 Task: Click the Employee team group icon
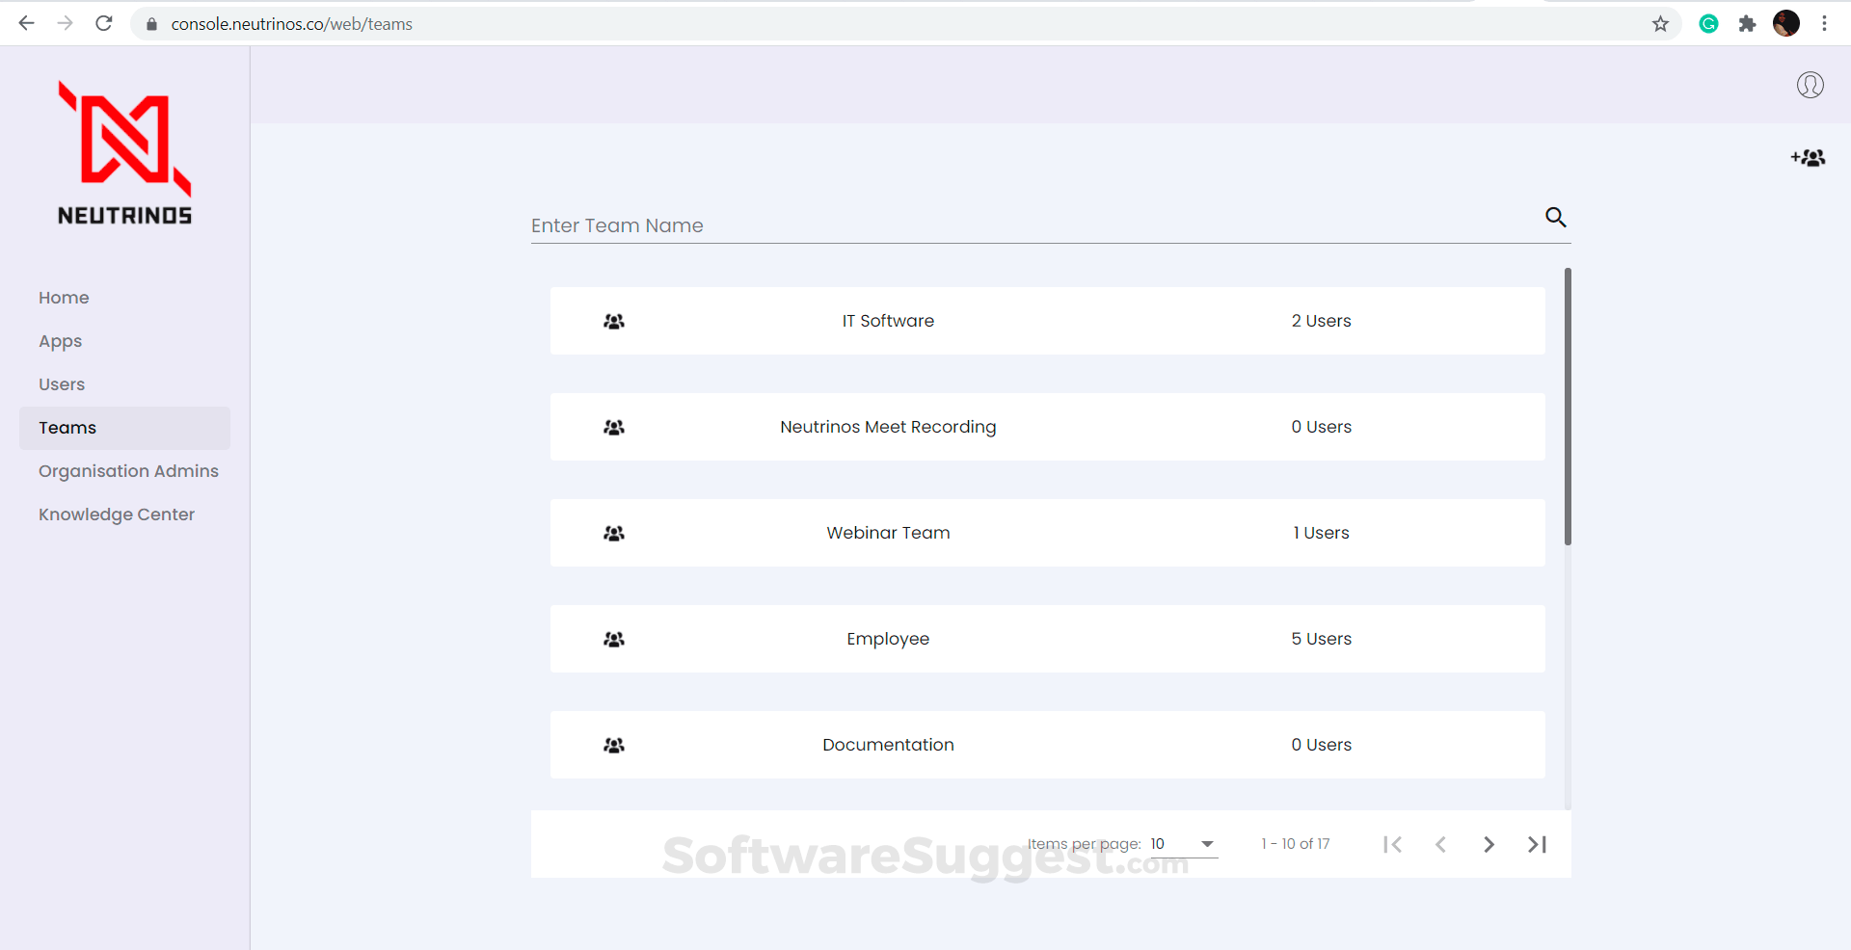pyautogui.click(x=614, y=639)
